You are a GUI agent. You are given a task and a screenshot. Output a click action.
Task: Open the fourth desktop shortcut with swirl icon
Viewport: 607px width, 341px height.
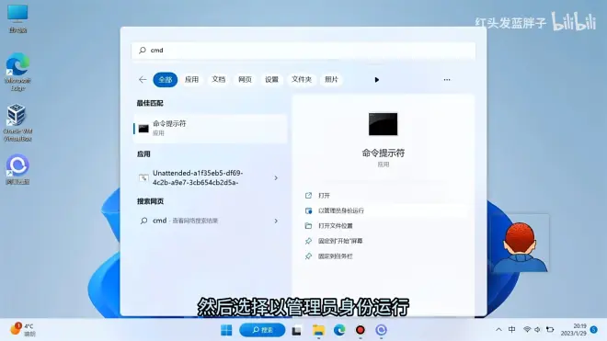tap(17, 169)
